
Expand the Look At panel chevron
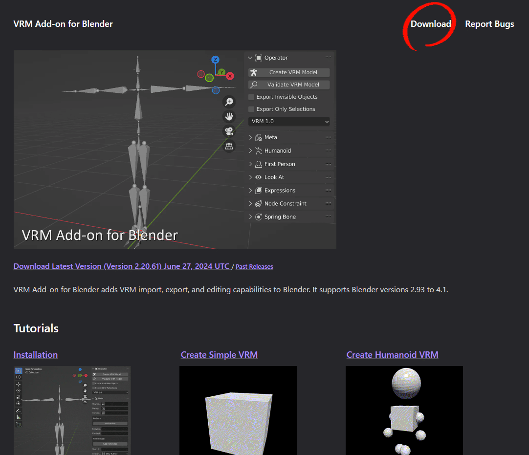(x=250, y=177)
